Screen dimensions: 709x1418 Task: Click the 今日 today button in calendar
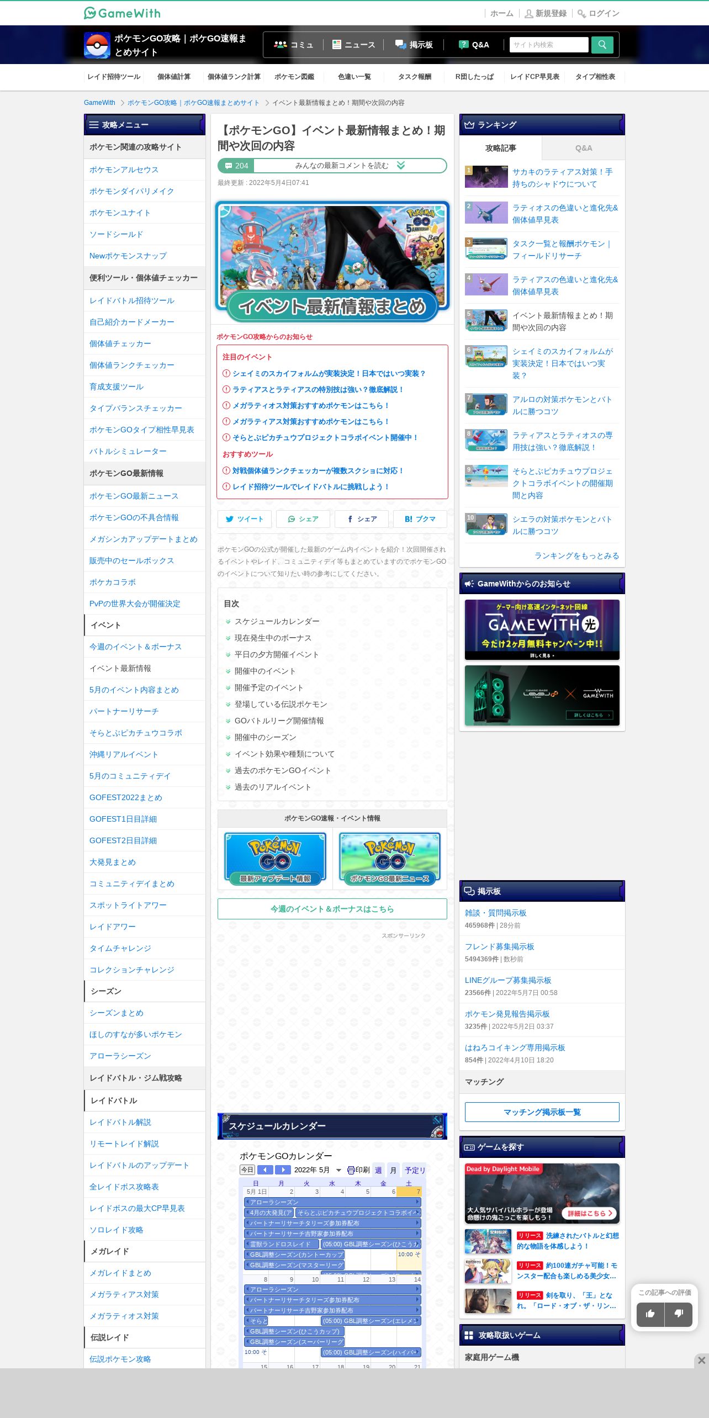pos(247,1170)
